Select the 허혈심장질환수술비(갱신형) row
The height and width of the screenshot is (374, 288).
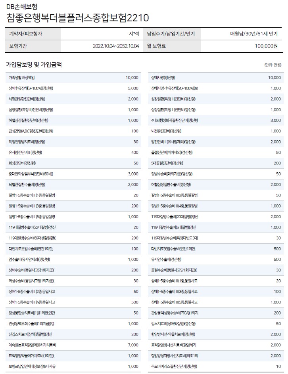[x=216, y=185]
